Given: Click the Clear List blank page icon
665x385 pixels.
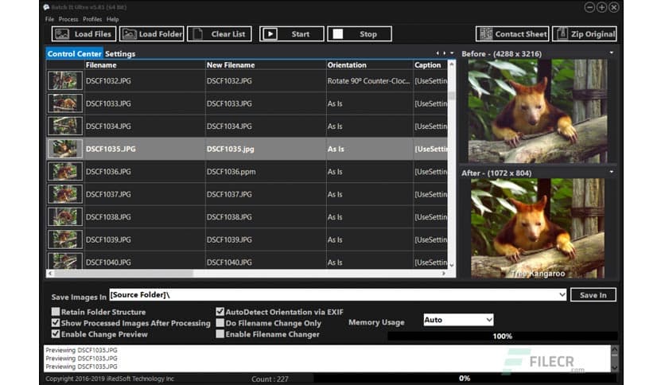Looking at the screenshot, I should tap(197, 34).
